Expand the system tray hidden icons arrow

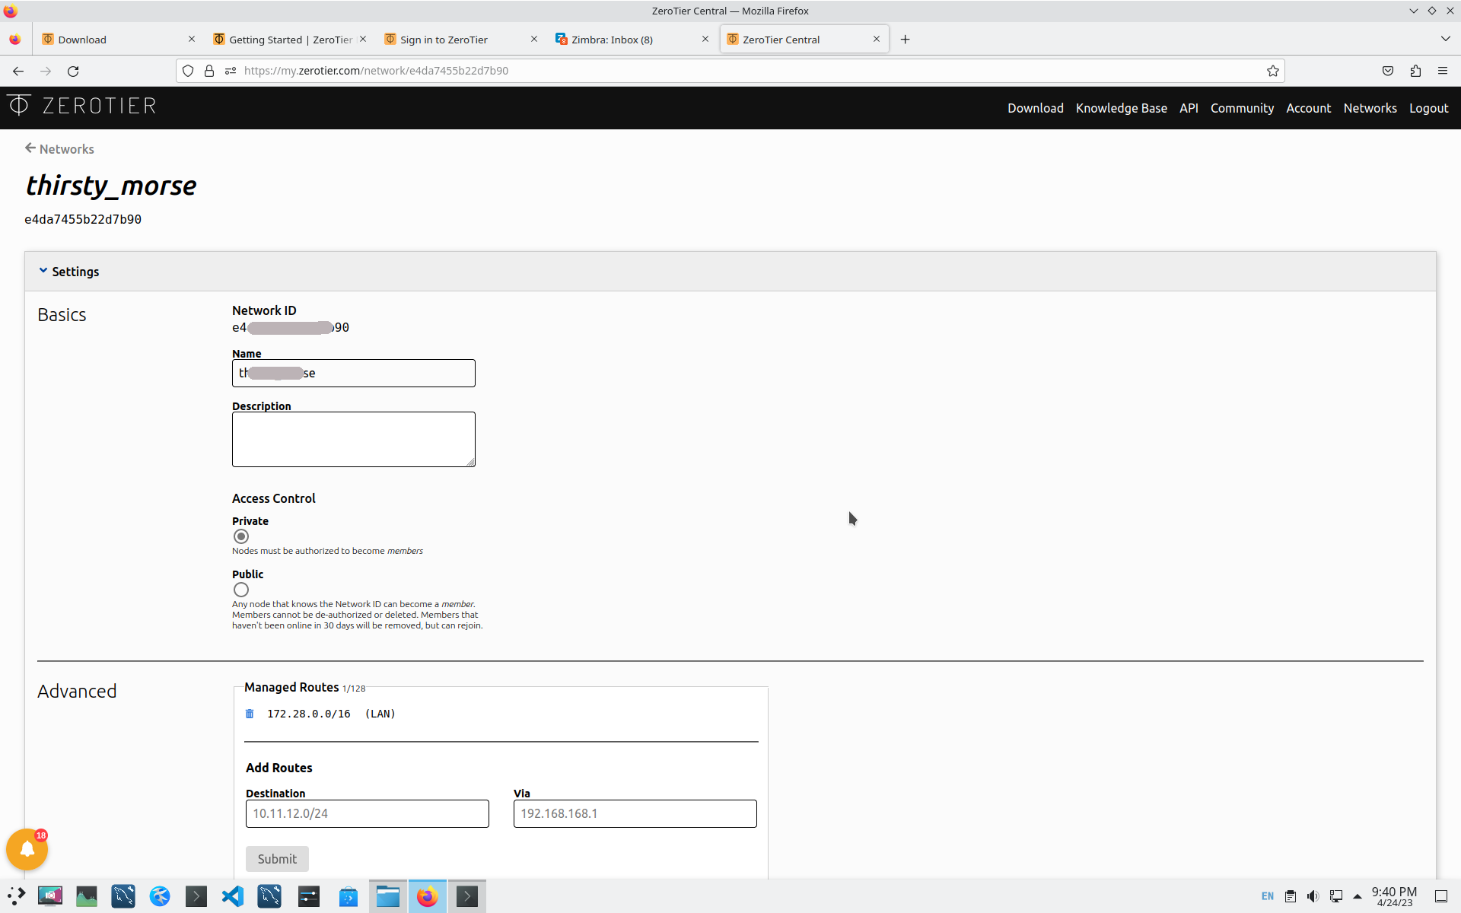pos(1358,896)
